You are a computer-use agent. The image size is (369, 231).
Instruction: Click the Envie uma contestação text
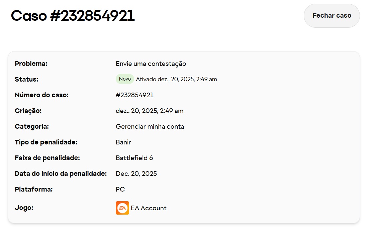point(151,64)
